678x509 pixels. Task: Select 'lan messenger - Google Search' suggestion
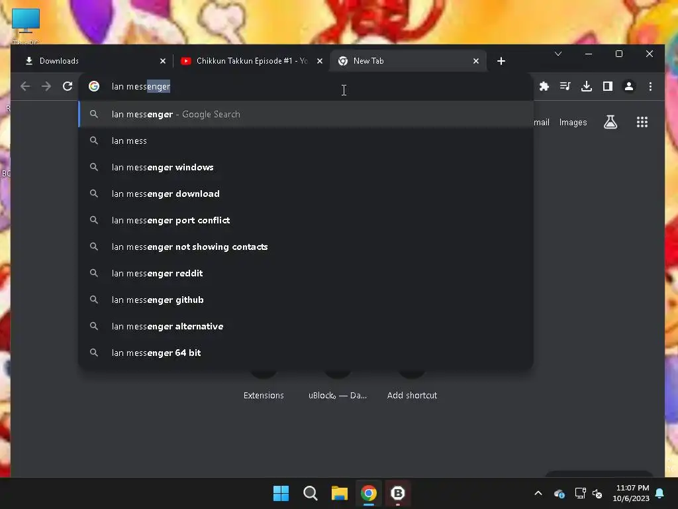306,114
